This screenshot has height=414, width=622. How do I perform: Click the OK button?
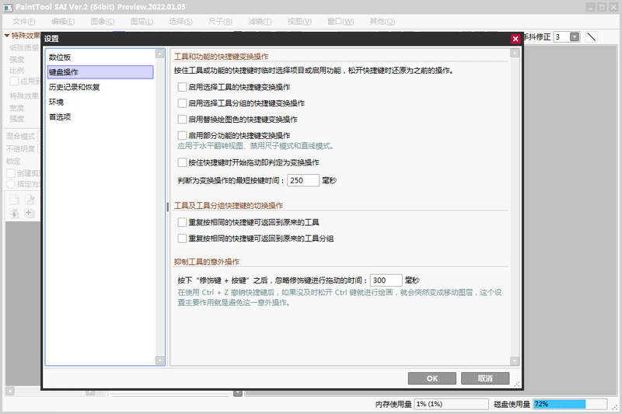coord(432,378)
